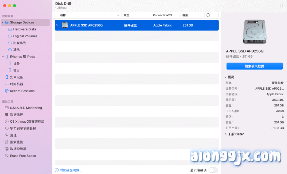The width and height of the screenshot is (287, 174).
Task: Click the S.M.A.R.T. Monitoring icon
Action: click(x=7, y=108)
